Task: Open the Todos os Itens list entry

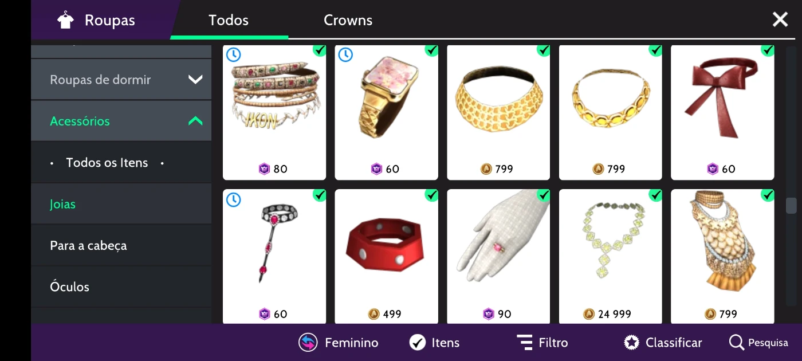Action: point(107,163)
